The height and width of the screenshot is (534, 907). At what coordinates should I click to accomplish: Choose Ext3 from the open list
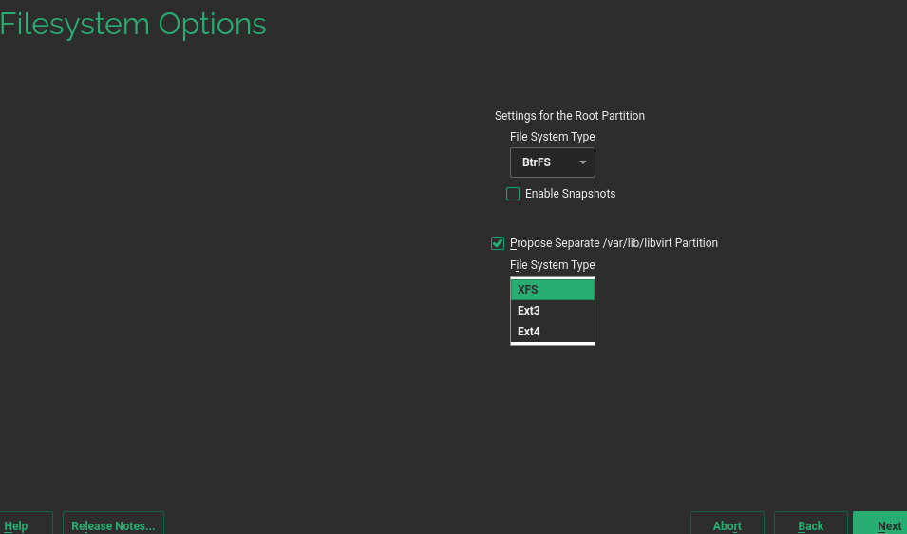[x=552, y=311]
